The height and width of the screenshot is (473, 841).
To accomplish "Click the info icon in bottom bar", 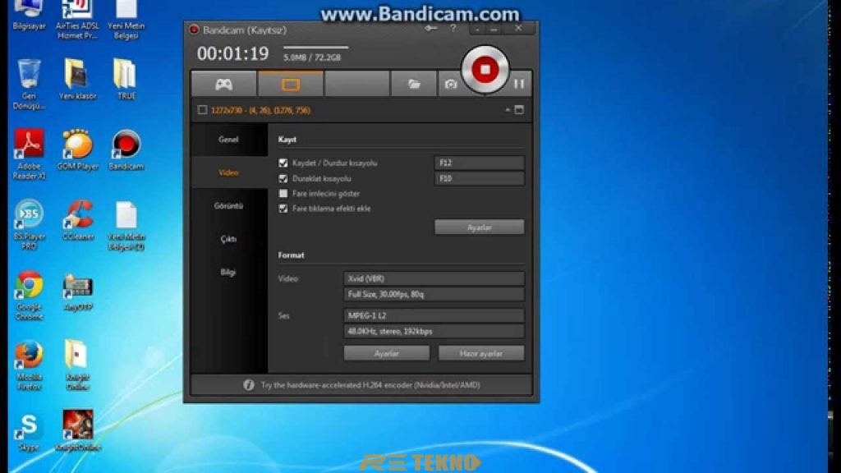I will tap(248, 385).
